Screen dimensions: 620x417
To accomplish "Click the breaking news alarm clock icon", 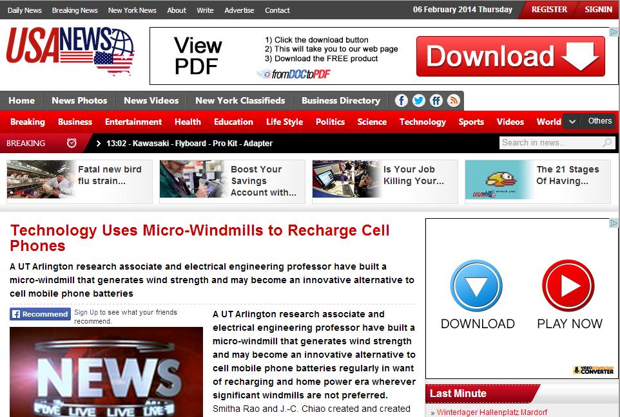I will coord(72,143).
